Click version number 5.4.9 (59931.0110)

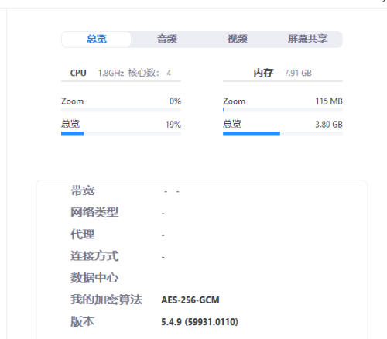pos(200,322)
